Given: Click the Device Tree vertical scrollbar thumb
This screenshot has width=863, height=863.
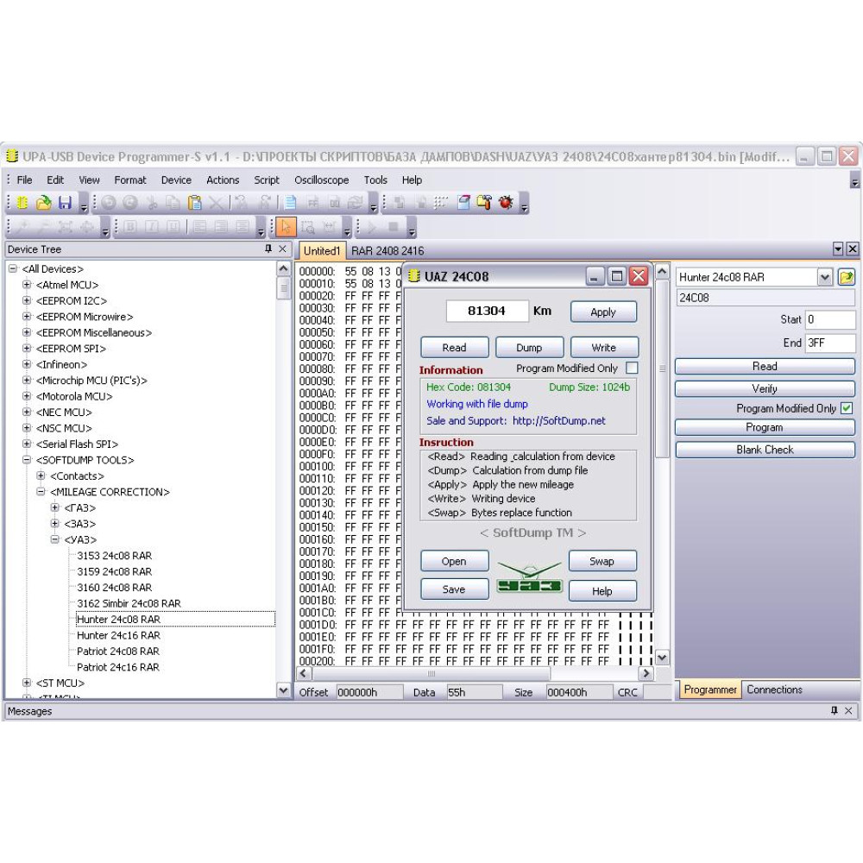Looking at the screenshot, I should (x=283, y=288).
